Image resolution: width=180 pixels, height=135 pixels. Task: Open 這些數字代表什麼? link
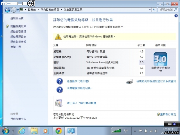tap(78, 81)
